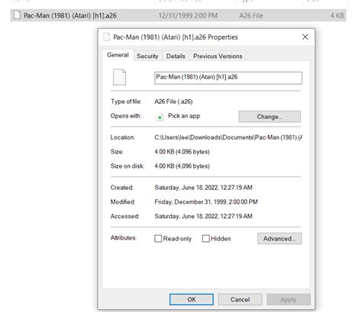Close the Properties dialog with X
362x312 pixels.
[x=305, y=37]
